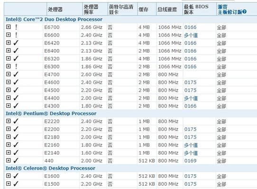Expand the E4700 row plus box
Screen dimensions: 257x189
click(x=9, y=74)
